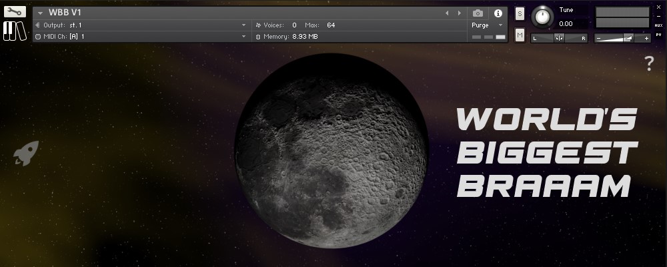Click the Kontakt piano keys logo icon
This screenshot has width=667, height=267.
[15, 31]
